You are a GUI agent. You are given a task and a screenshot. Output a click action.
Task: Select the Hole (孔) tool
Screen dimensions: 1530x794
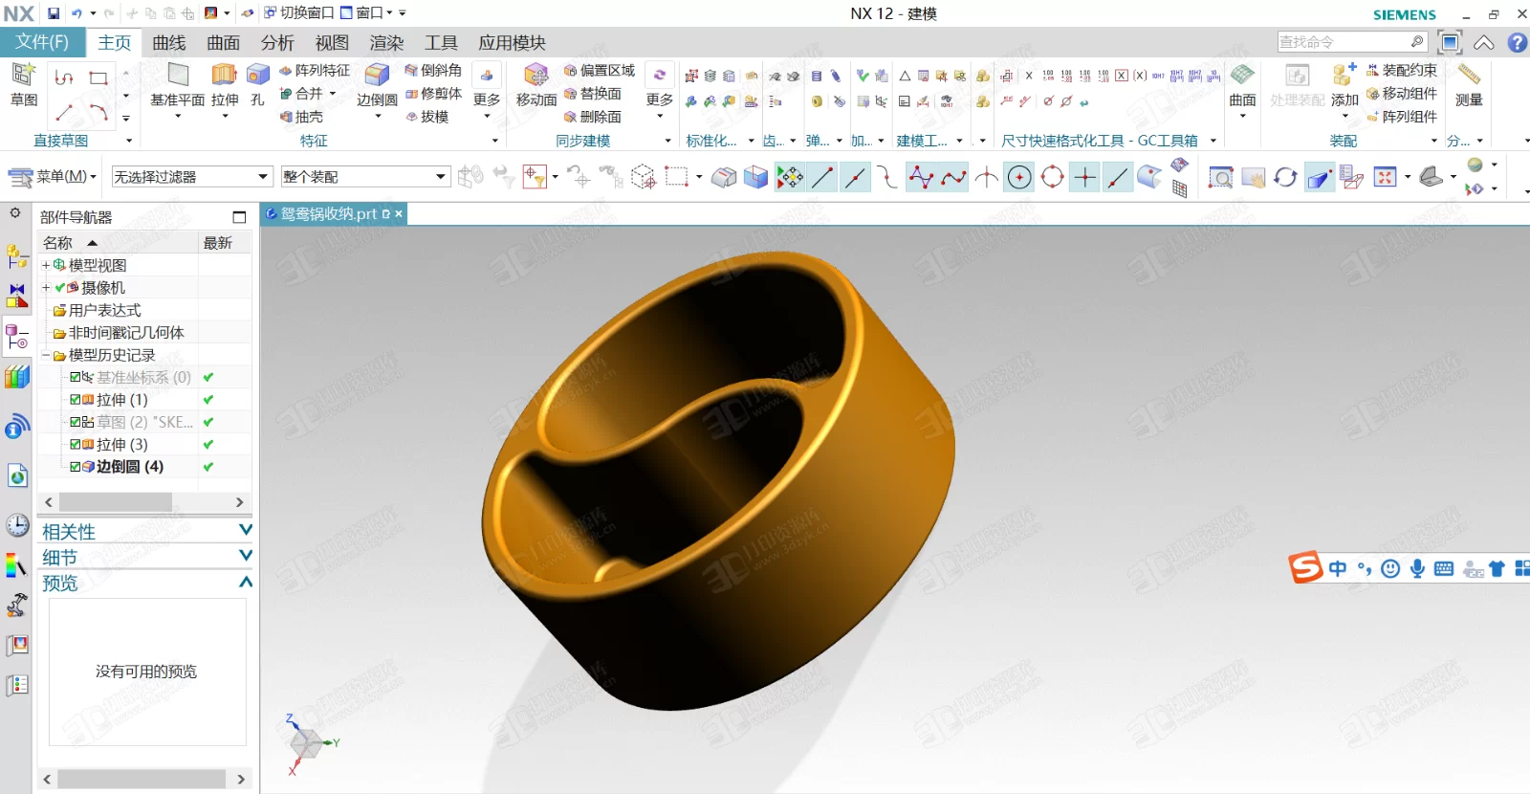(x=258, y=84)
